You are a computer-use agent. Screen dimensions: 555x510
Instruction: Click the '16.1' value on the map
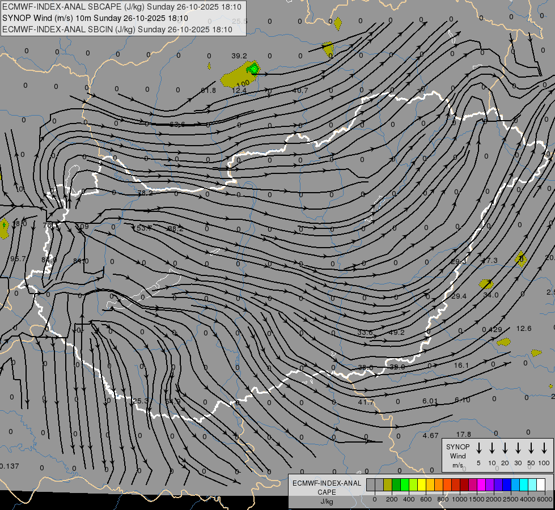[x=461, y=365]
